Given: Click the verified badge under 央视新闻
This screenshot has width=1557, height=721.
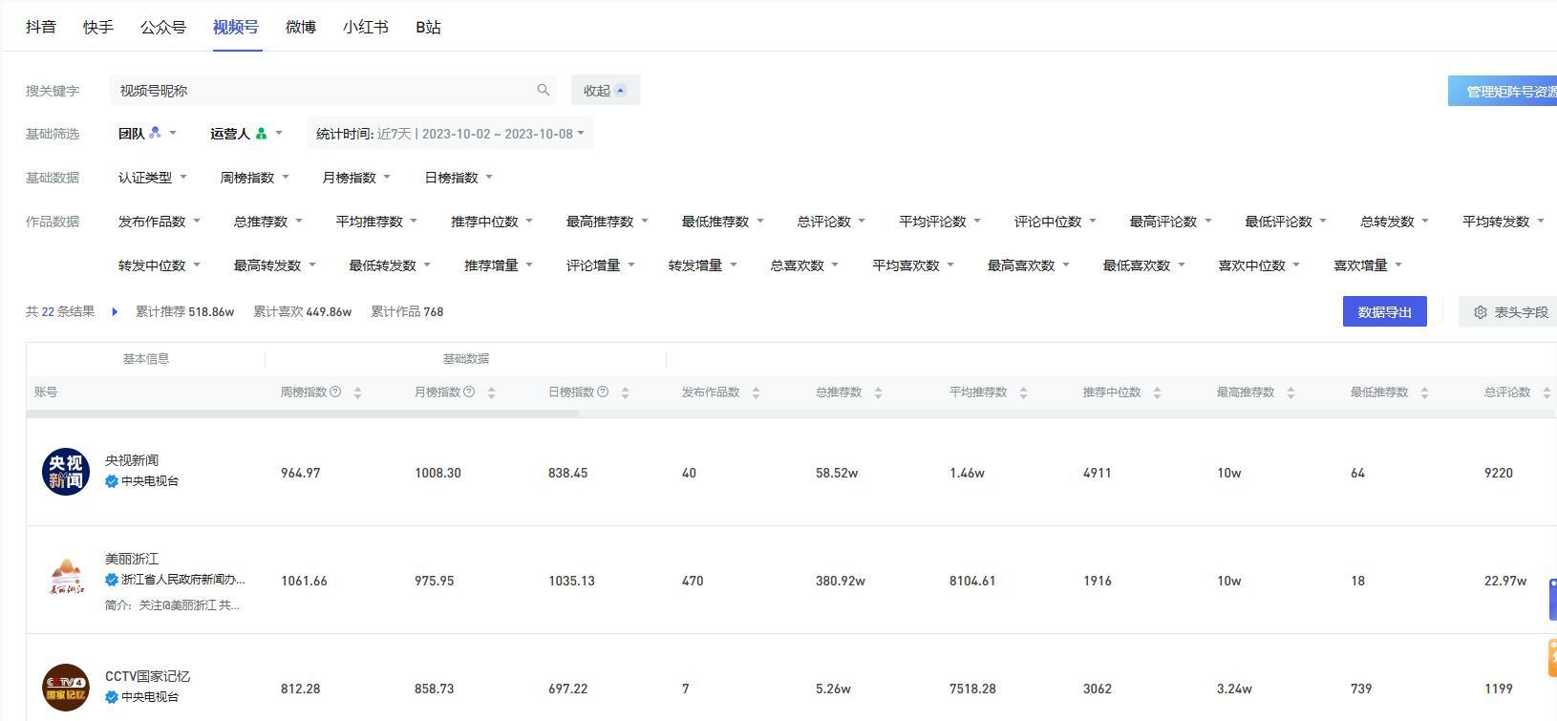Looking at the screenshot, I should [112, 481].
